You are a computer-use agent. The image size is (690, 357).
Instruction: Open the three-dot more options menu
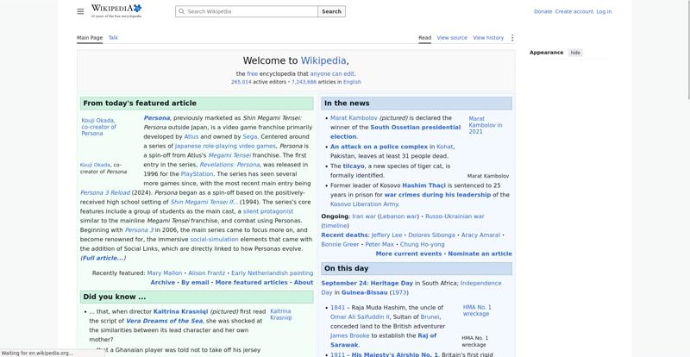[512, 38]
